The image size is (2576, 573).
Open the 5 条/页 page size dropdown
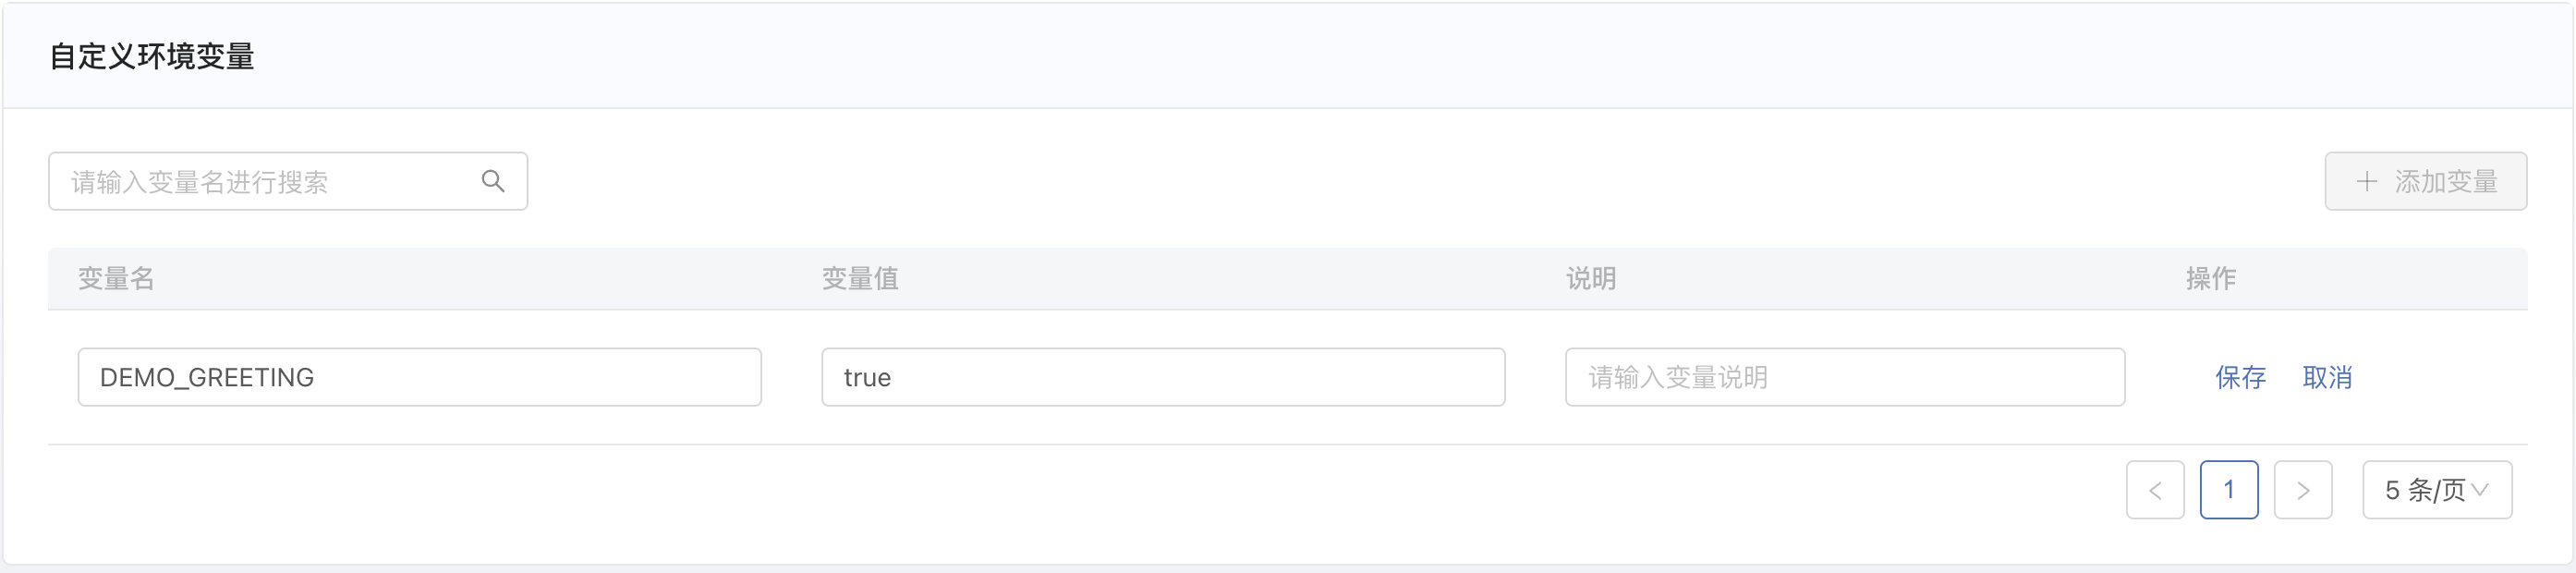(2437, 490)
